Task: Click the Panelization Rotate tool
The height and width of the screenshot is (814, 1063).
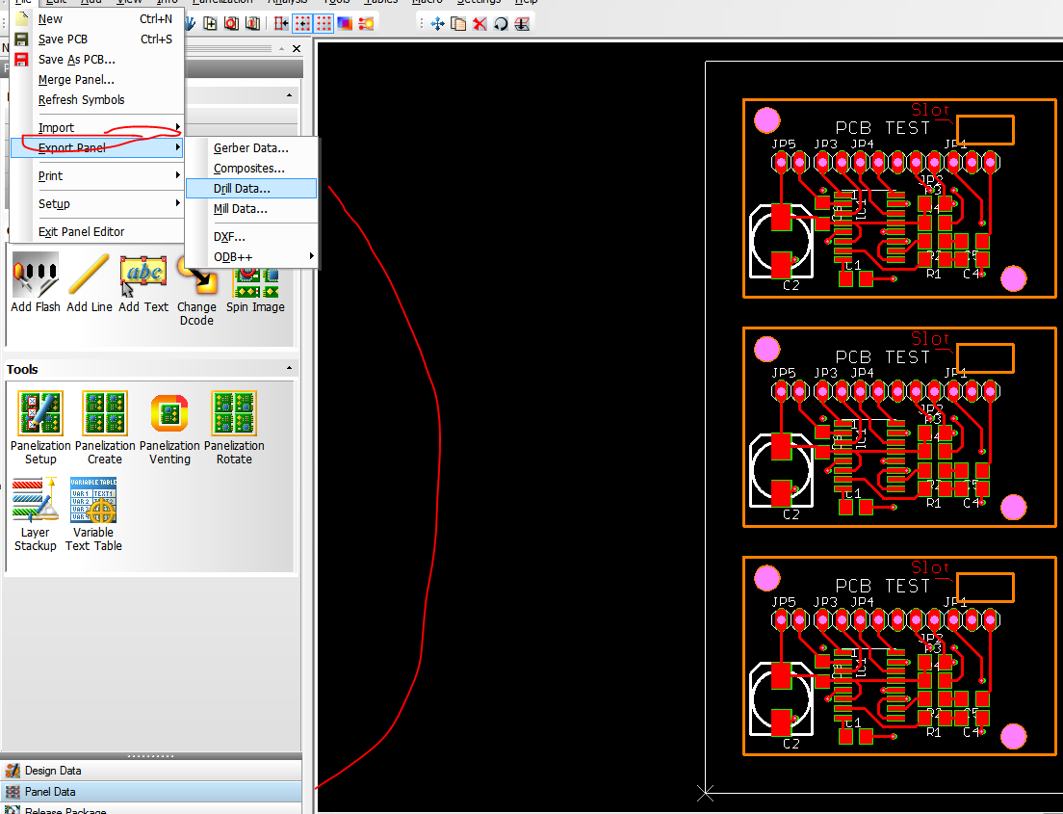Action: coord(234,428)
